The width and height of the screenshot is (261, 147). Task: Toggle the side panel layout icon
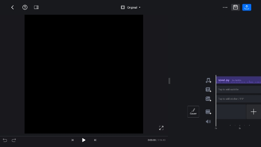[36, 7]
